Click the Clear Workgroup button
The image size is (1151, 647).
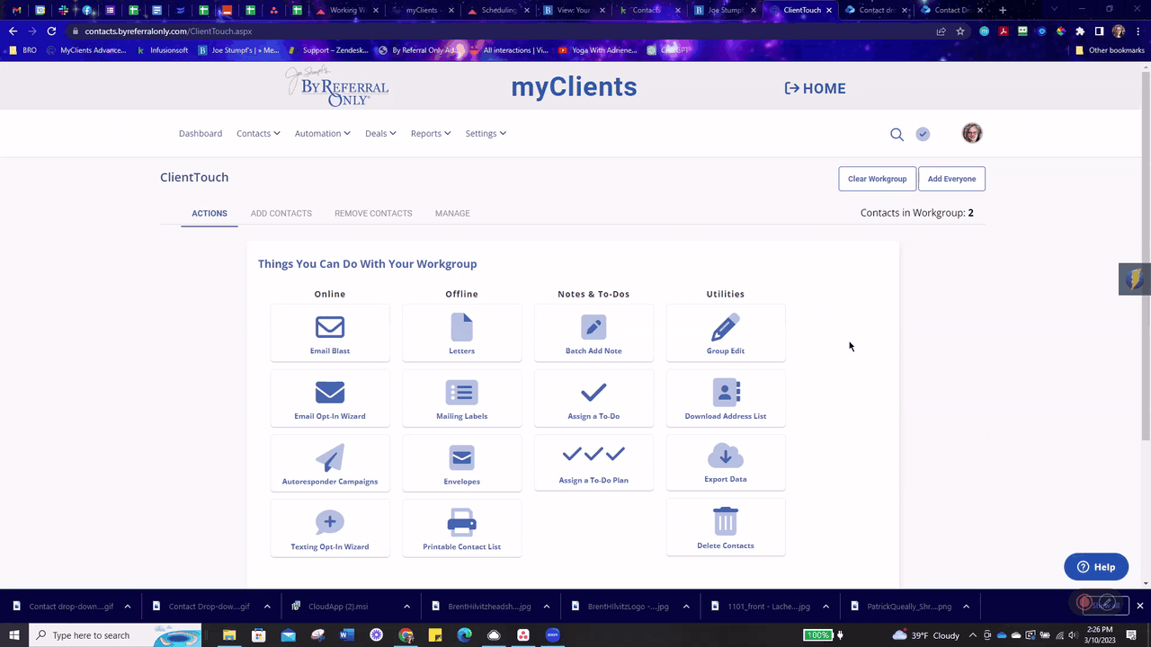[878, 179]
